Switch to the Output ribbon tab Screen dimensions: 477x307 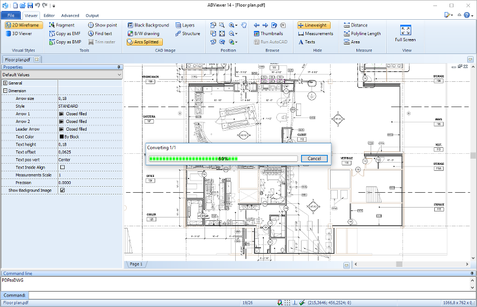point(92,15)
